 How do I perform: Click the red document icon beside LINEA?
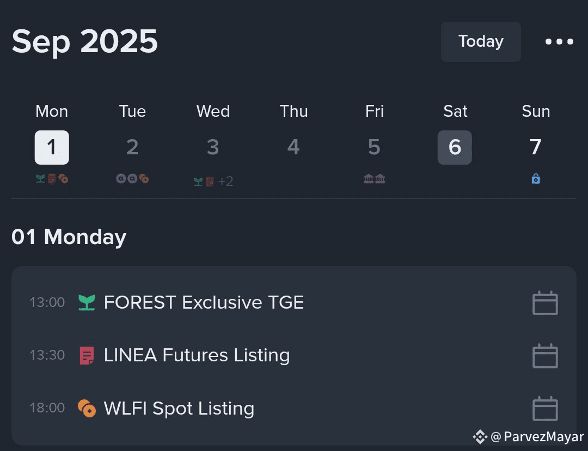click(x=87, y=355)
